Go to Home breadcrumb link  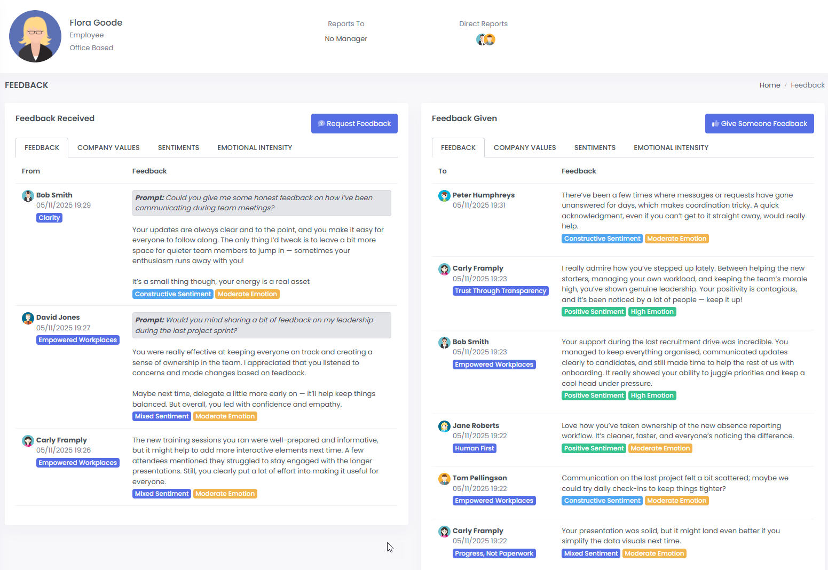point(770,85)
